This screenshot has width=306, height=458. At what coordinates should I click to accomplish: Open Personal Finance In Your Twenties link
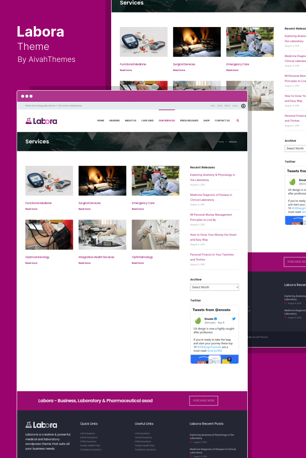(212, 257)
